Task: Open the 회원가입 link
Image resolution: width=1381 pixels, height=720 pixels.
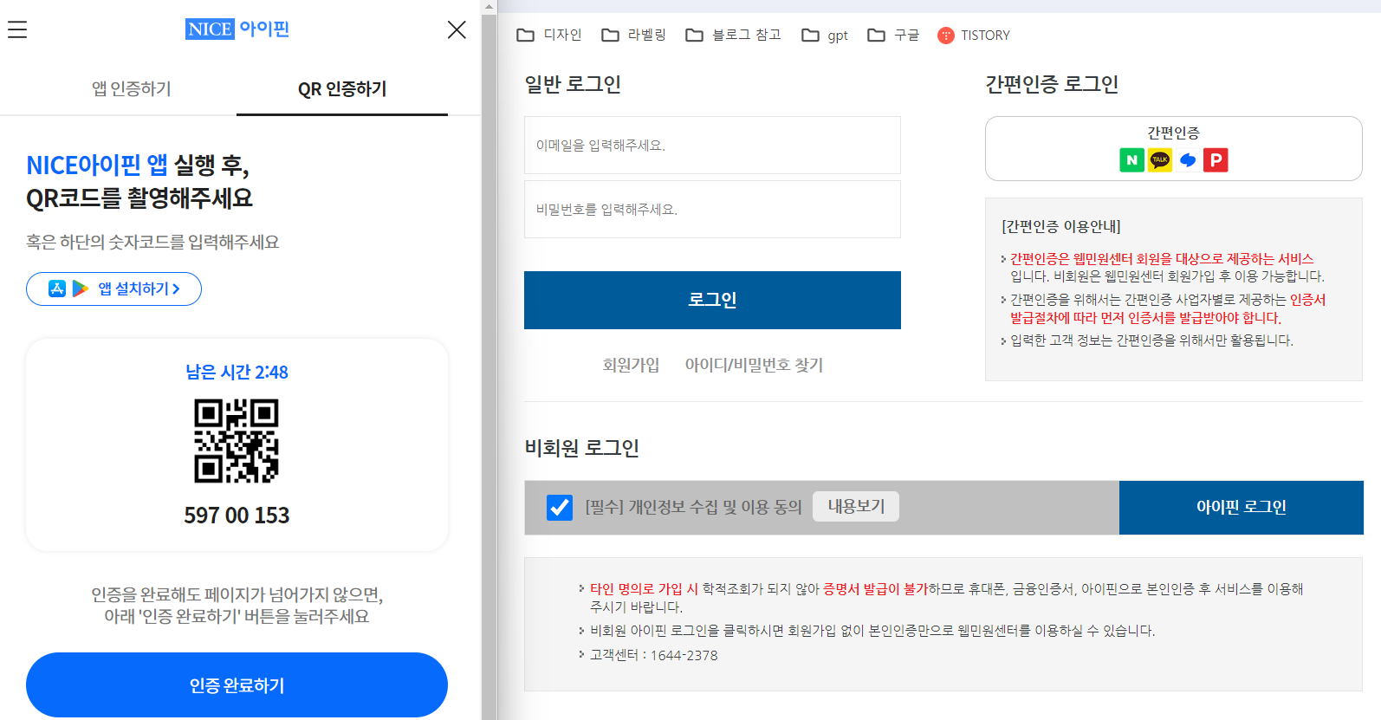Action: pos(631,365)
